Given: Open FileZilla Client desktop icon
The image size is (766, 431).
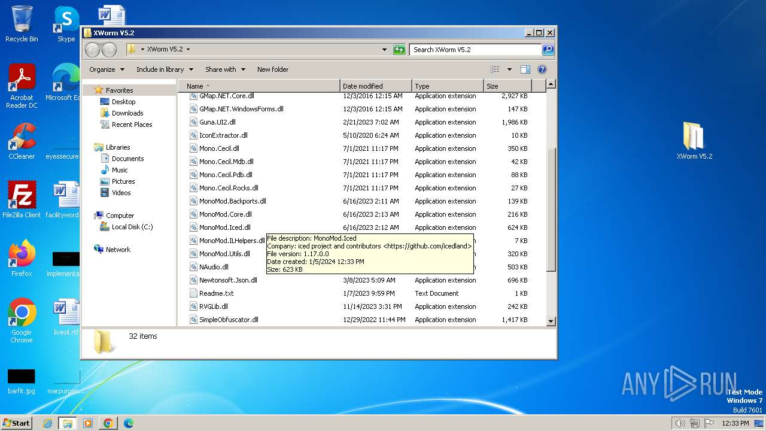Looking at the screenshot, I should [x=22, y=200].
